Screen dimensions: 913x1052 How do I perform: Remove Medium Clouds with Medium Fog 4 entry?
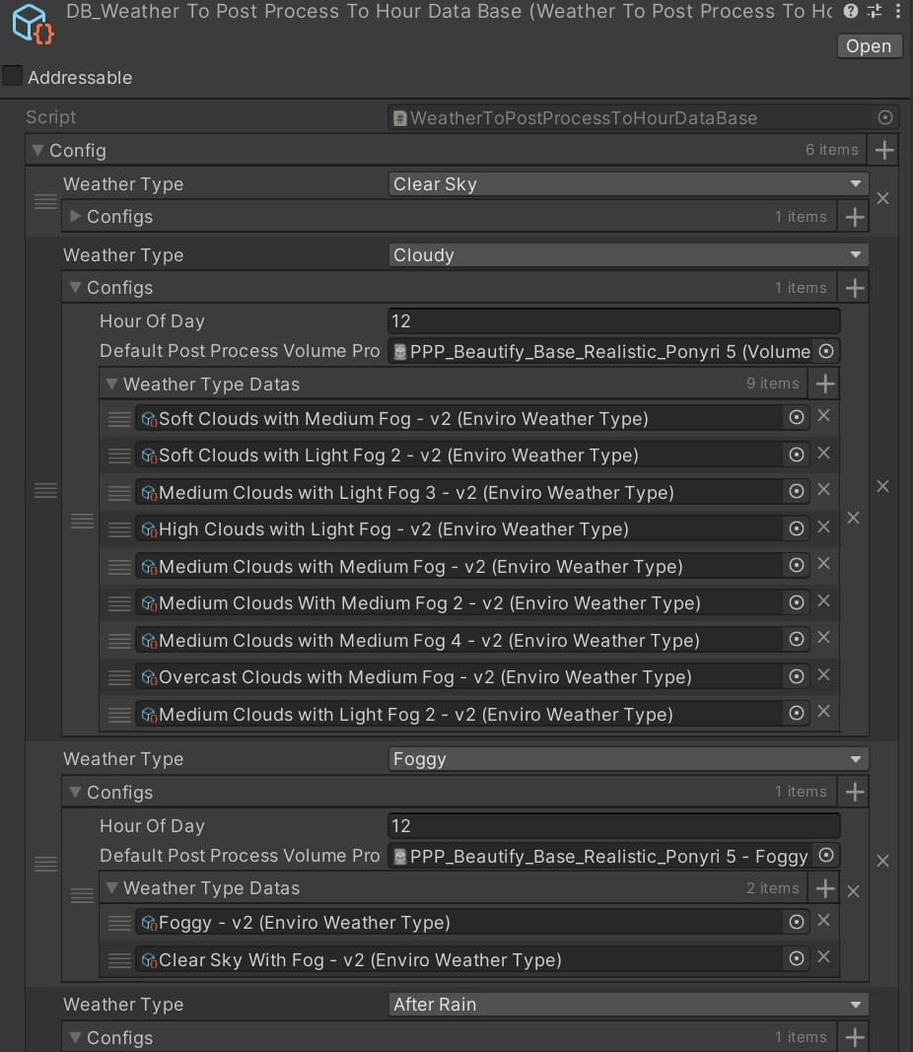[x=824, y=637]
